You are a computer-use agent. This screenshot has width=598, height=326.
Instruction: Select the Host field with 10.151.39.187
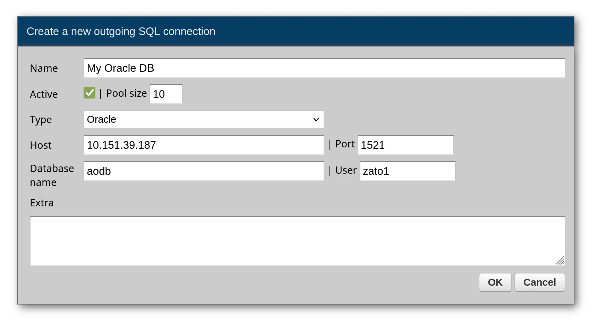tap(203, 145)
